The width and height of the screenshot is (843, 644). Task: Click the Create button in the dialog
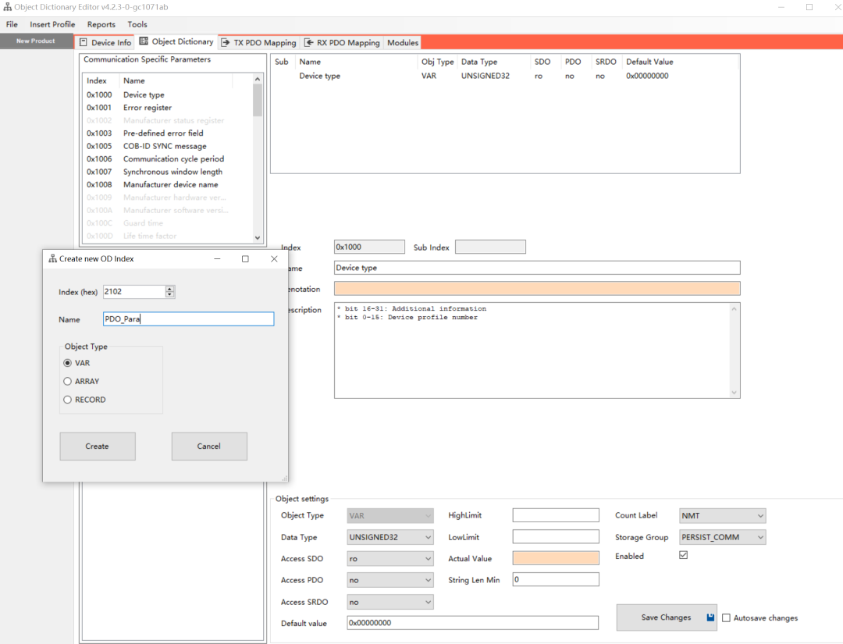point(97,446)
